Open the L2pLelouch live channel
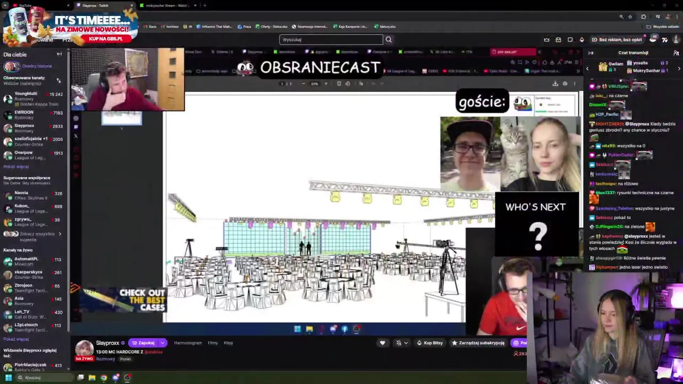The width and height of the screenshot is (683, 384). pos(34,327)
